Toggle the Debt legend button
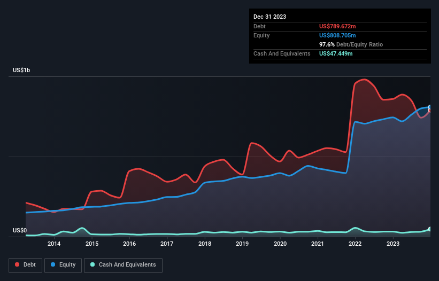 point(26,265)
